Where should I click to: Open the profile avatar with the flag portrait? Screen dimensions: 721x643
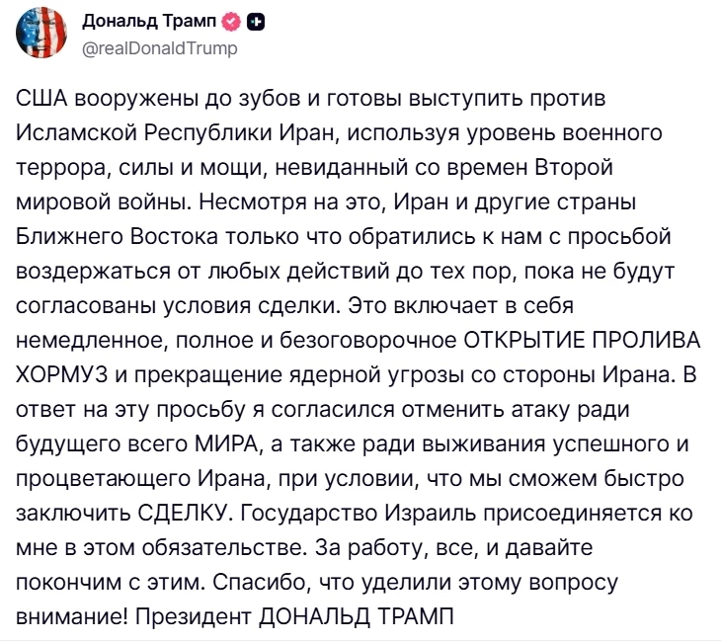[x=41, y=34]
